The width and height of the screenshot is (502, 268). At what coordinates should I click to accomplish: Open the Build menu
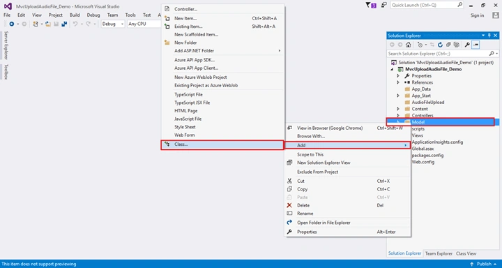pyautogui.click(x=75, y=15)
